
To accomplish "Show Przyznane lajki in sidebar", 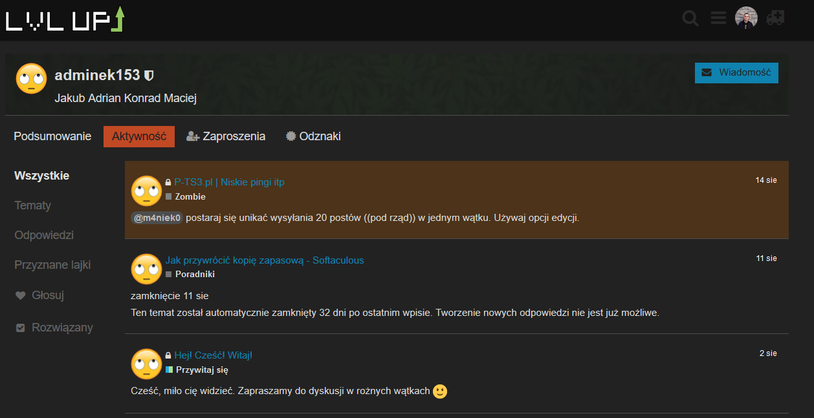I will 52,265.
